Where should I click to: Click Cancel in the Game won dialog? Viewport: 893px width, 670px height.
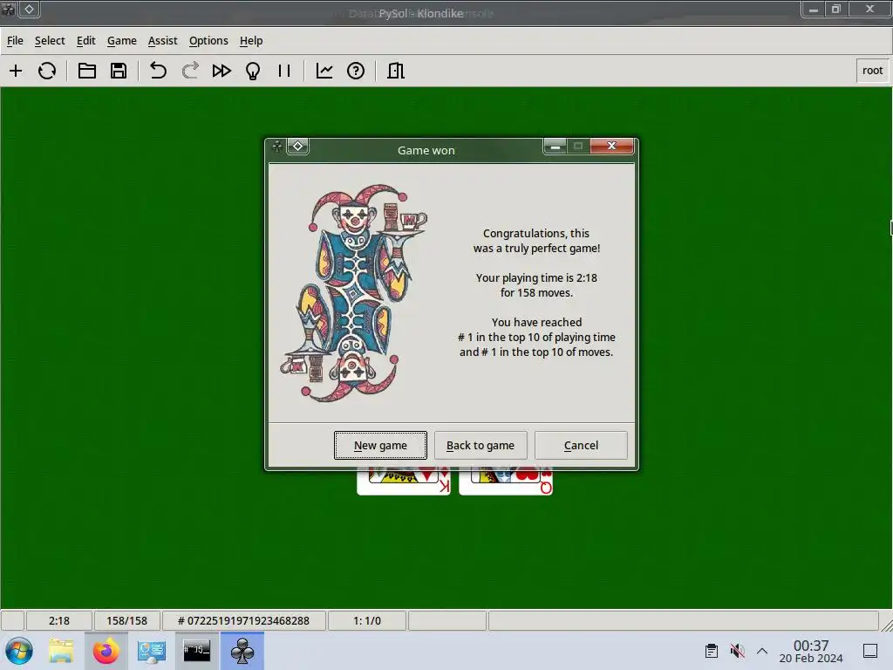tap(581, 445)
